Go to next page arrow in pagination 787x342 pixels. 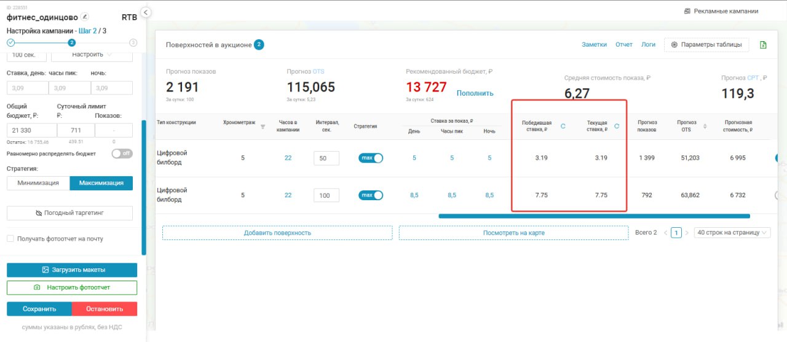coord(687,233)
